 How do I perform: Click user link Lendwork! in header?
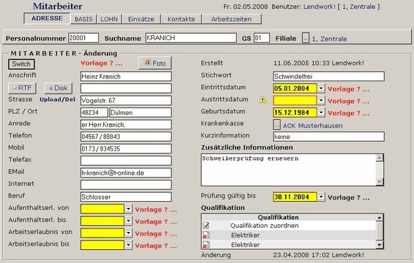[319, 7]
